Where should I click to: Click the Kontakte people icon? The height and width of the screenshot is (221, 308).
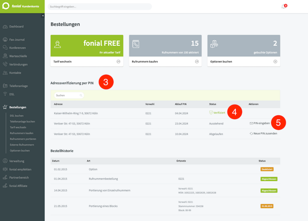click(x=5, y=73)
